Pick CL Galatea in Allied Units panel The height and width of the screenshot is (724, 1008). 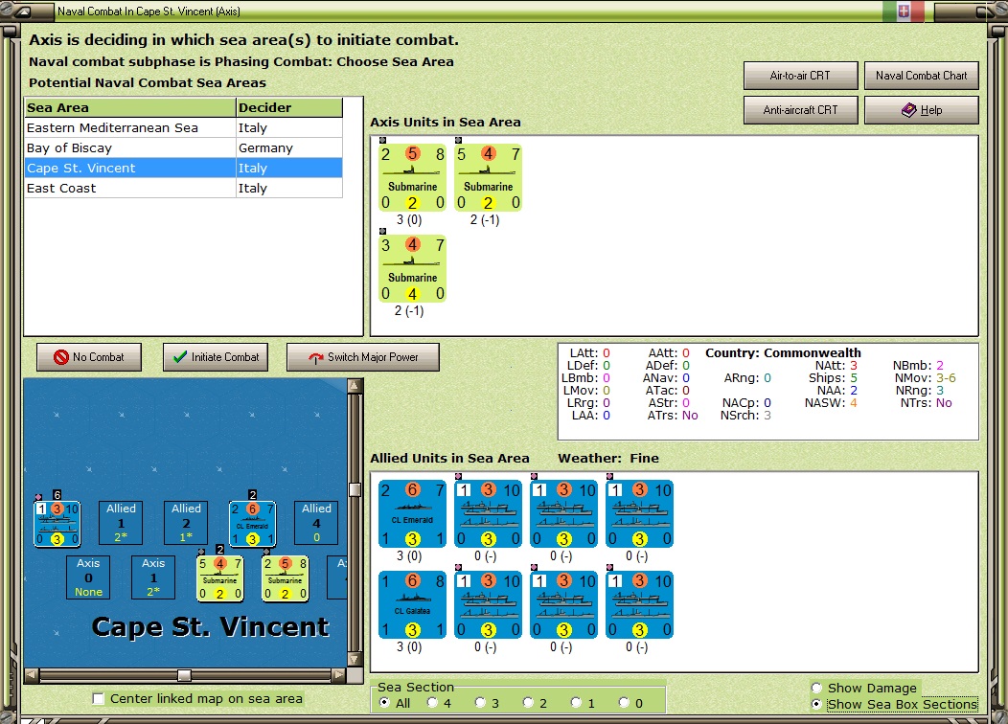[412, 605]
